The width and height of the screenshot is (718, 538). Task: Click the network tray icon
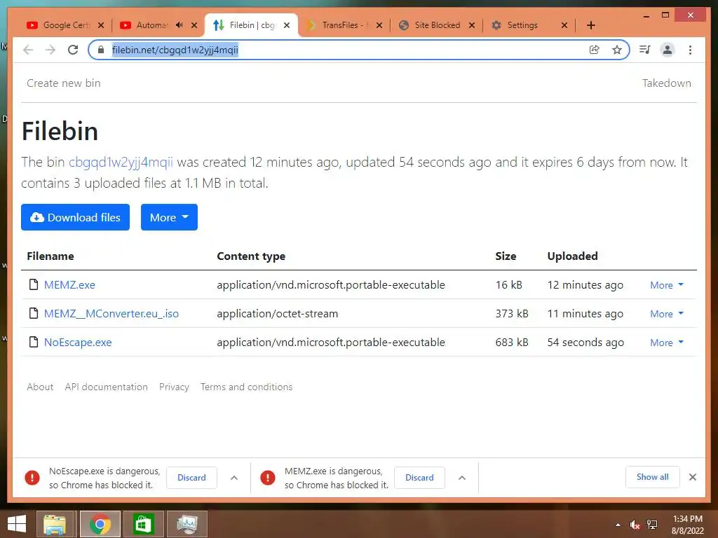coord(651,525)
